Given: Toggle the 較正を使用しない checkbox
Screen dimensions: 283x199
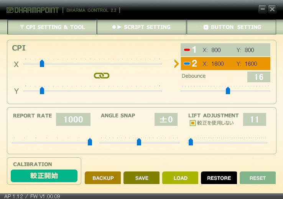Looking at the screenshot, I should (x=193, y=123).
